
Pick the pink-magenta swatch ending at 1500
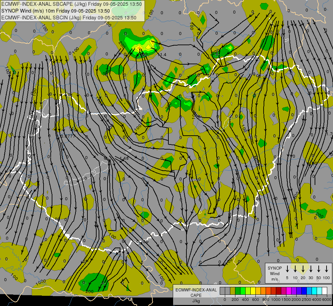pos(284,291)
